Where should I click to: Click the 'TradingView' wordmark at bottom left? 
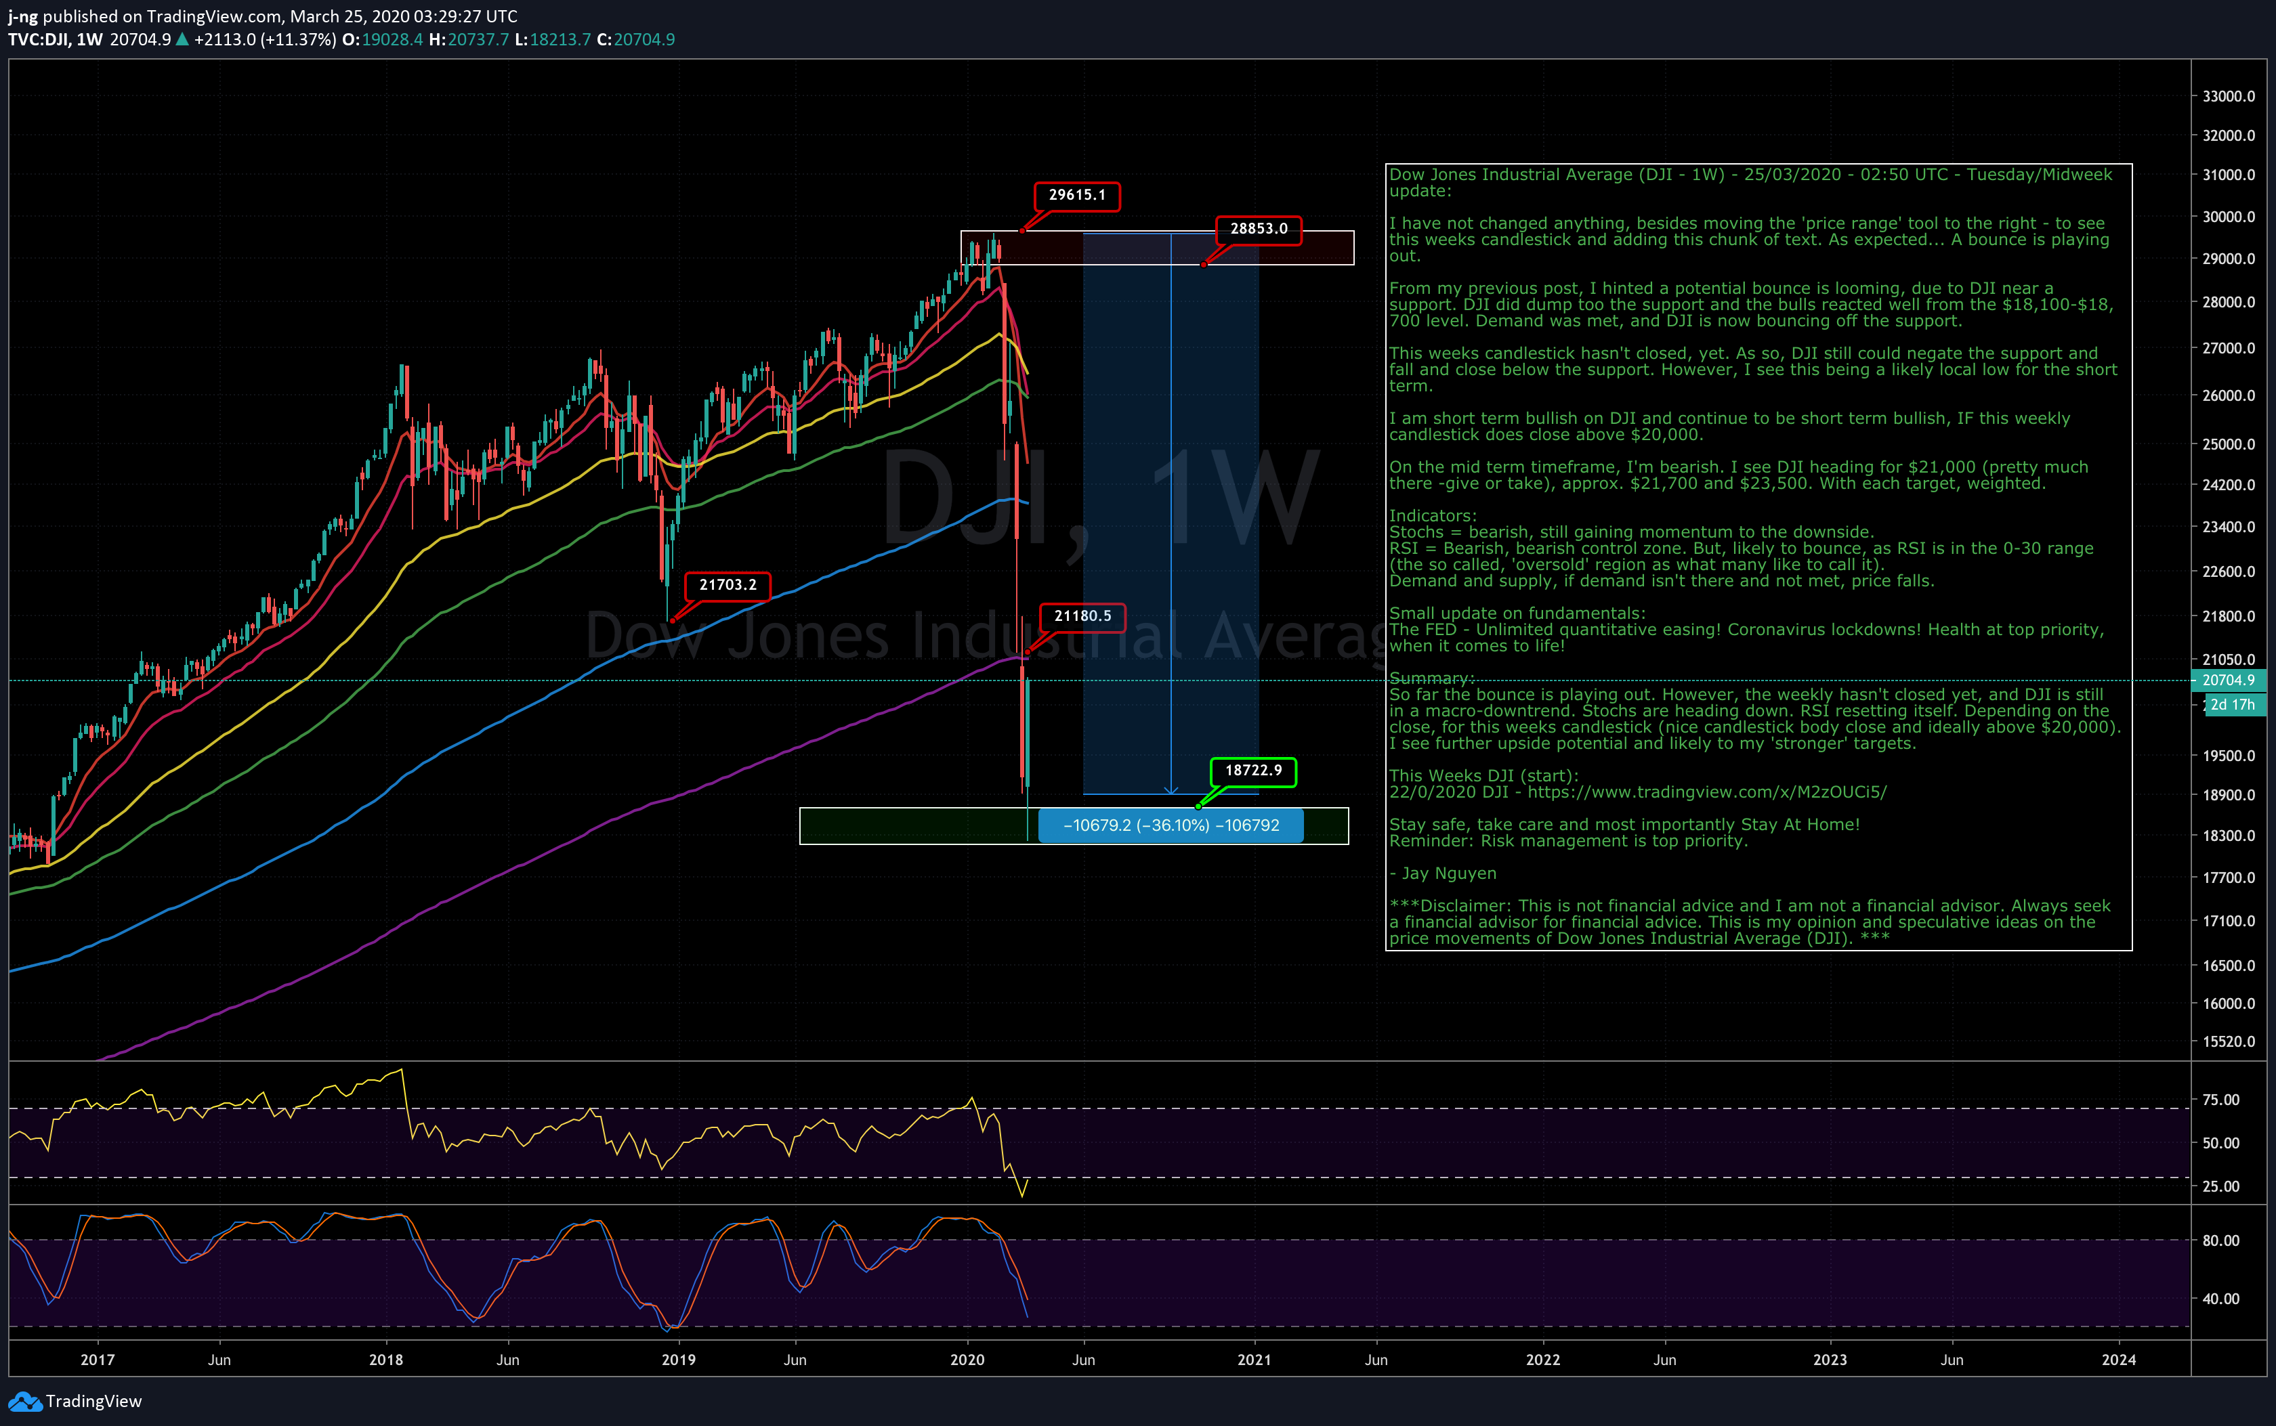pyautogui.click(x=93, y=1402)
